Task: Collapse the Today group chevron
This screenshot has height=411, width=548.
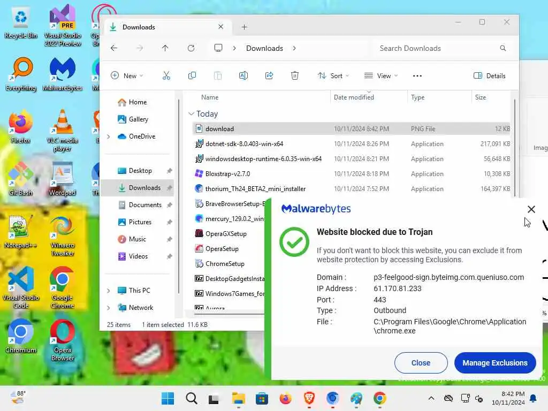Action: (x=191, y=114)
